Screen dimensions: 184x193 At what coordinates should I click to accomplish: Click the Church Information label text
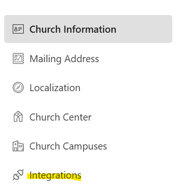pyautogui.click(x=73, y=29)
